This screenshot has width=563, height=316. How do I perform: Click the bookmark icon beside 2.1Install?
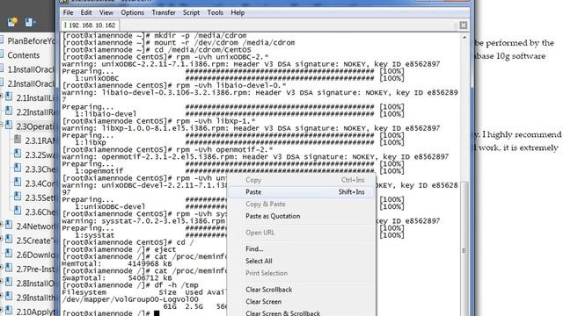coord(9,97)
